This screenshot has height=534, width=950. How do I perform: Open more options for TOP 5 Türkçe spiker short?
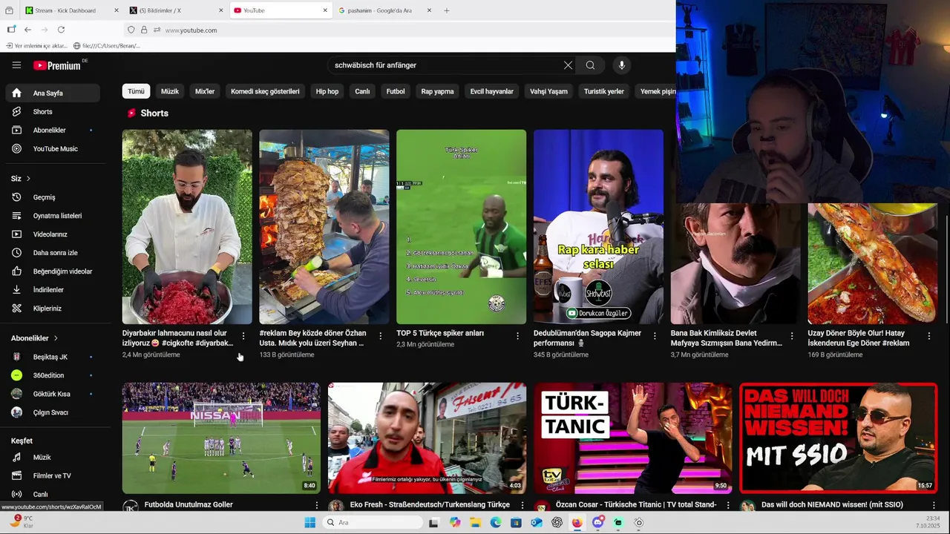point(517,336)
